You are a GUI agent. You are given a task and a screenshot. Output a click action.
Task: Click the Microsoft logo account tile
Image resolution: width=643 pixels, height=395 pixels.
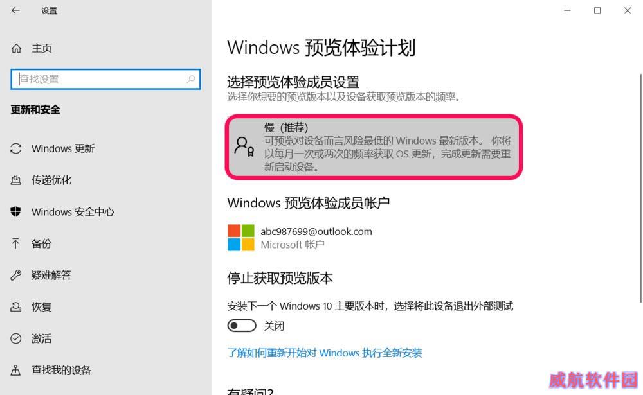coord(241,237)
